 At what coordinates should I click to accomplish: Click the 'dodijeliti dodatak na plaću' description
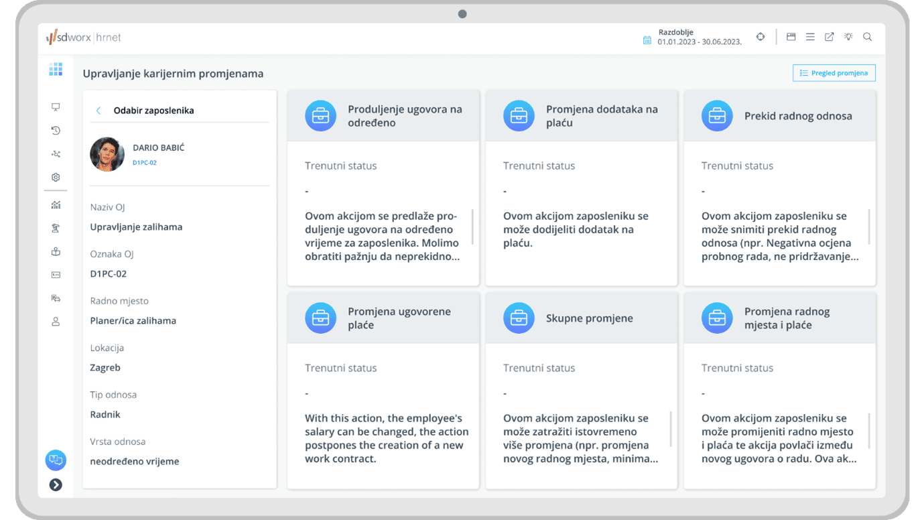coord(576,229)
